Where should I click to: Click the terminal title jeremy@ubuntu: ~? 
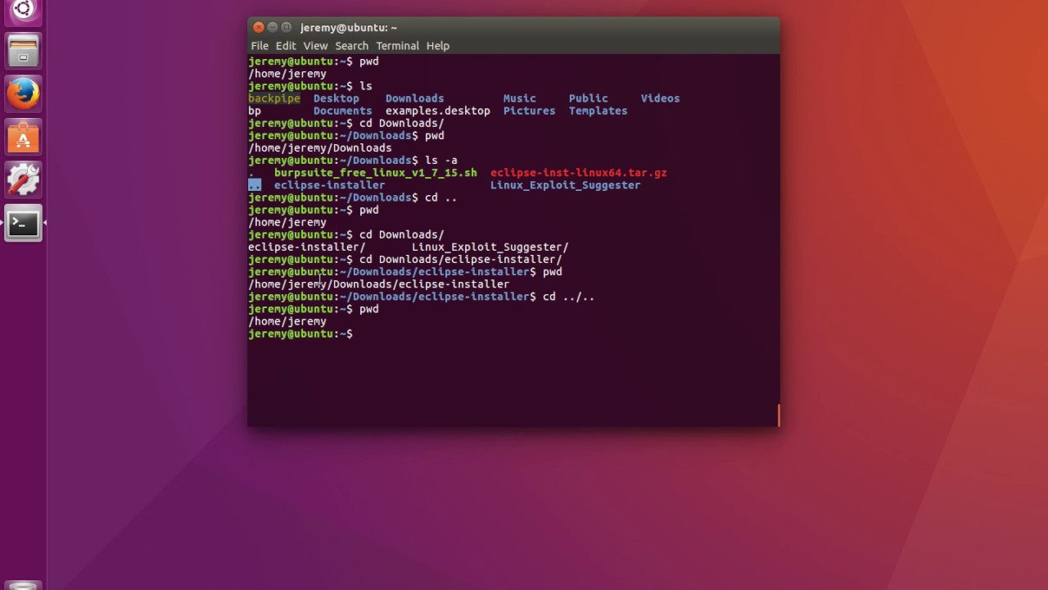(x=349, y=28)
